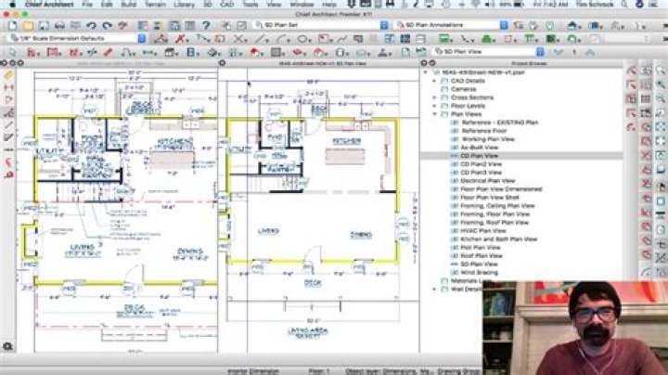Image resolution: width=668 pixels, height=375 pixels.
Task: Click the Undo arrow icon
Action: (91, 26)
